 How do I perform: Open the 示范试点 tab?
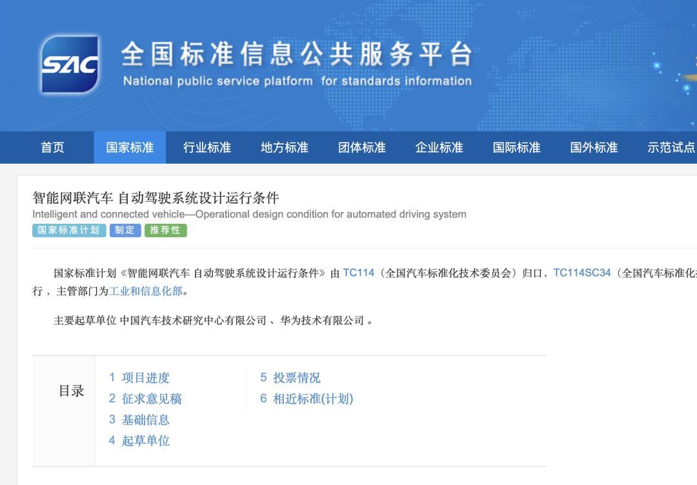672,148
